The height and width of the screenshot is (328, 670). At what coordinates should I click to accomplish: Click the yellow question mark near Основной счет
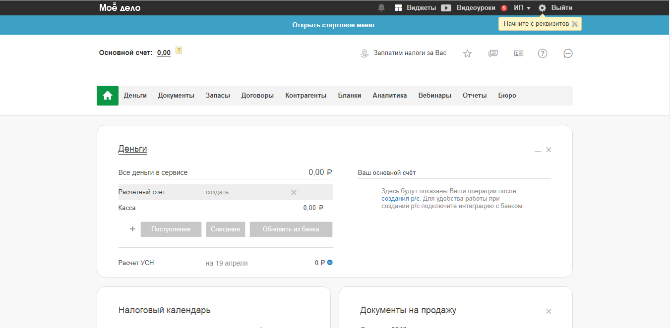[179, 50]
